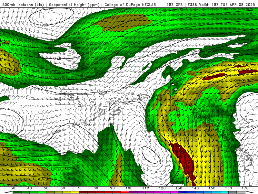Click the 5280 height contour label
The width and height of the screenshot is (258, 194).
coord(63,80)
